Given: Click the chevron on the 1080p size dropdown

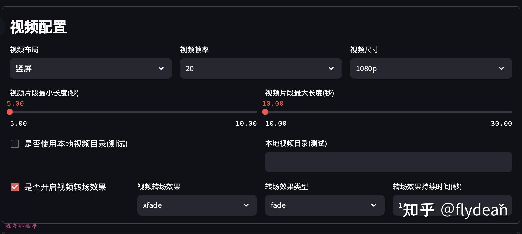Looking at the screenshot, I should pos(501,68).
